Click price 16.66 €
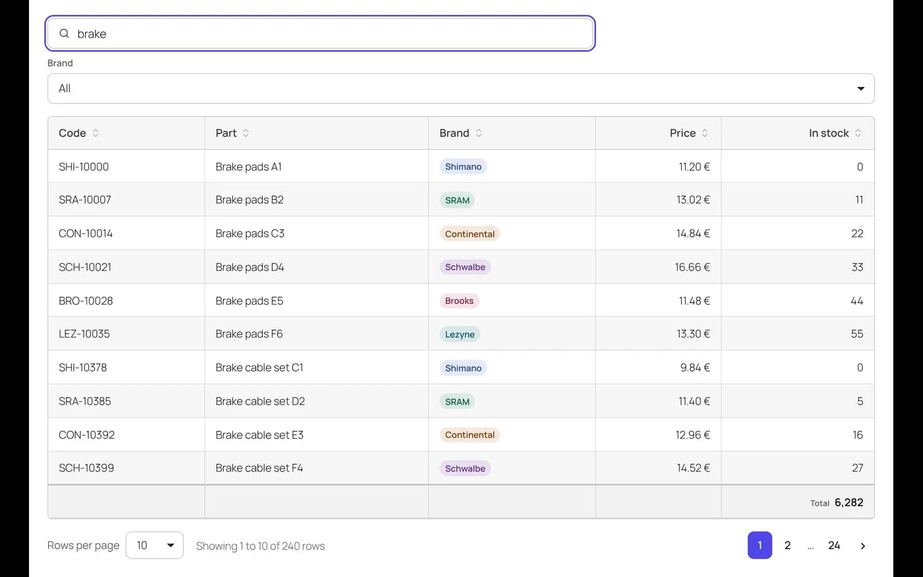The image size is (923, 577). tap(692, 267)
